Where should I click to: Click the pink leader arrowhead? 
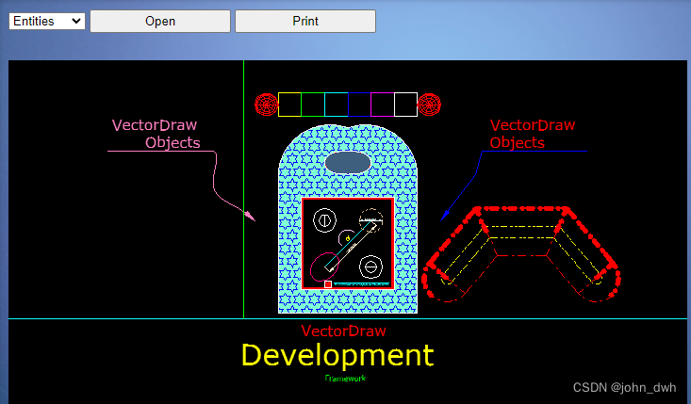click(250, 216)
